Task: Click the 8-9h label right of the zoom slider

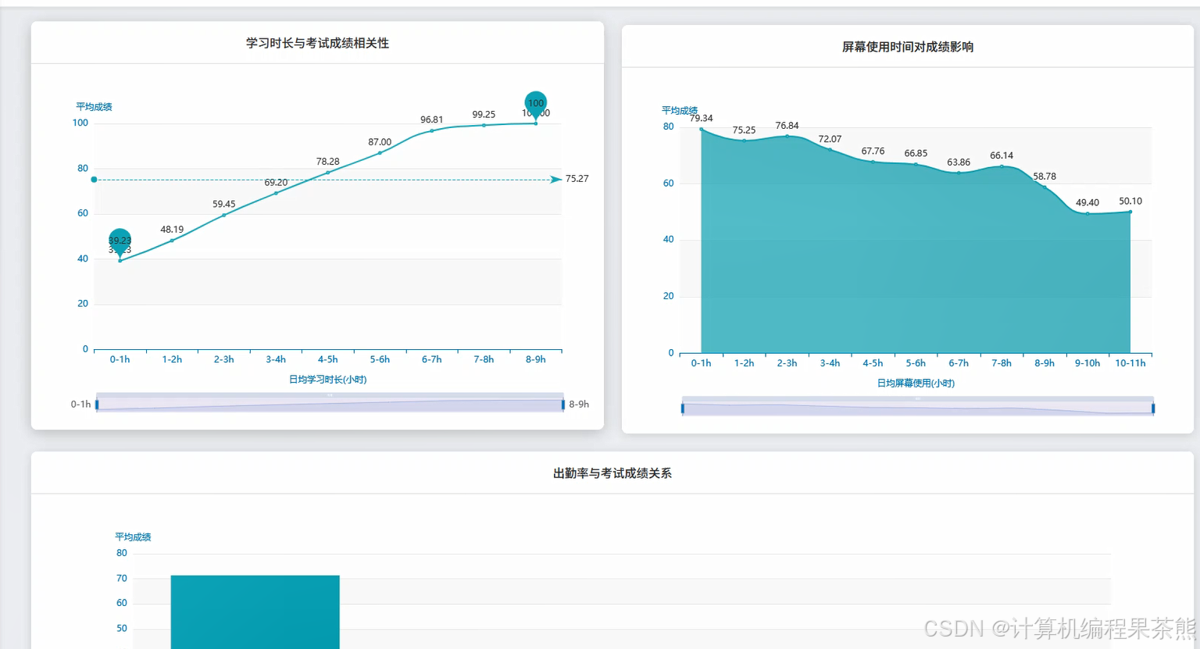Action: [x=579, y=405]
